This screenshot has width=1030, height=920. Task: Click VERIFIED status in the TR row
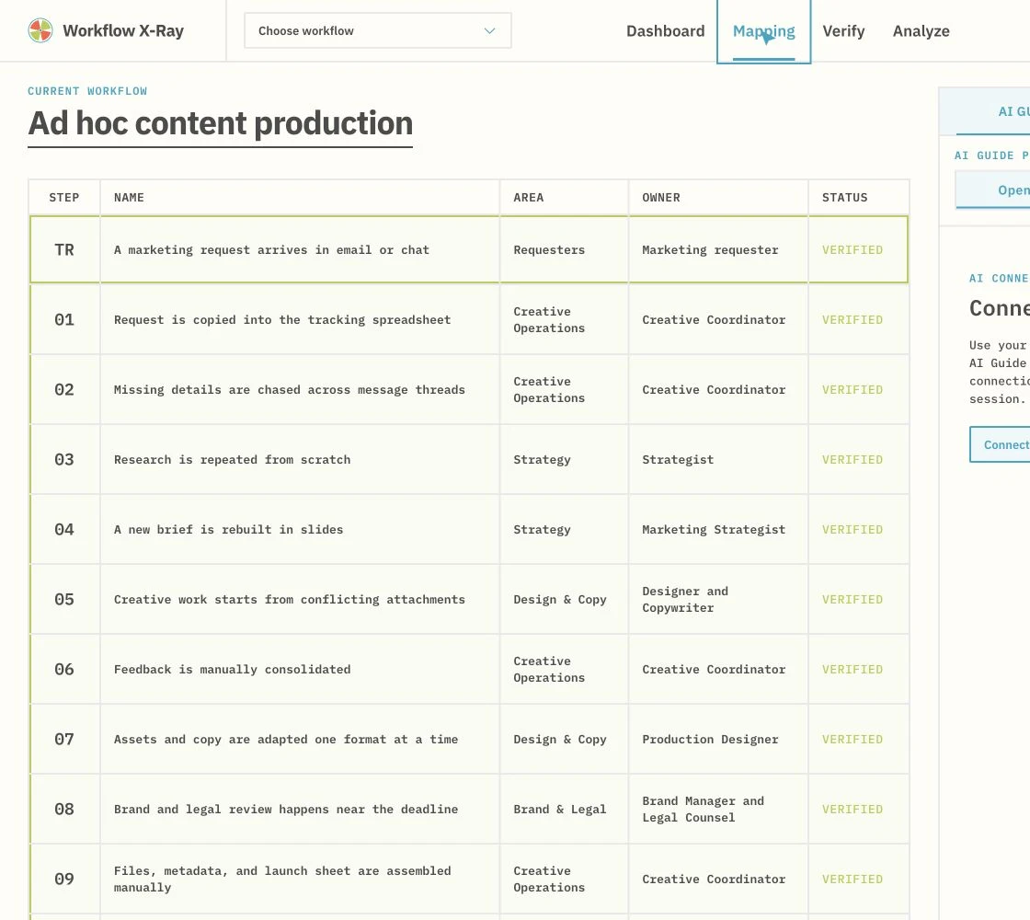tap(852, 249)
